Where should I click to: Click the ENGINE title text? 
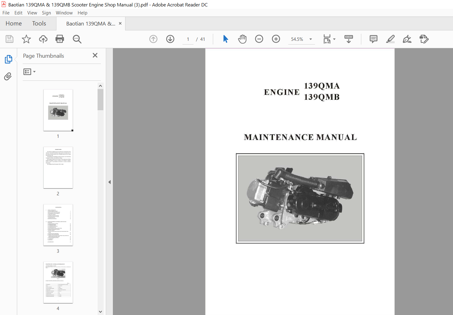[x=282, y=92]
